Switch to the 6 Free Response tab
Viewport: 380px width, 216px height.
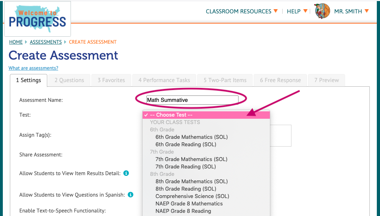[281, 80]
